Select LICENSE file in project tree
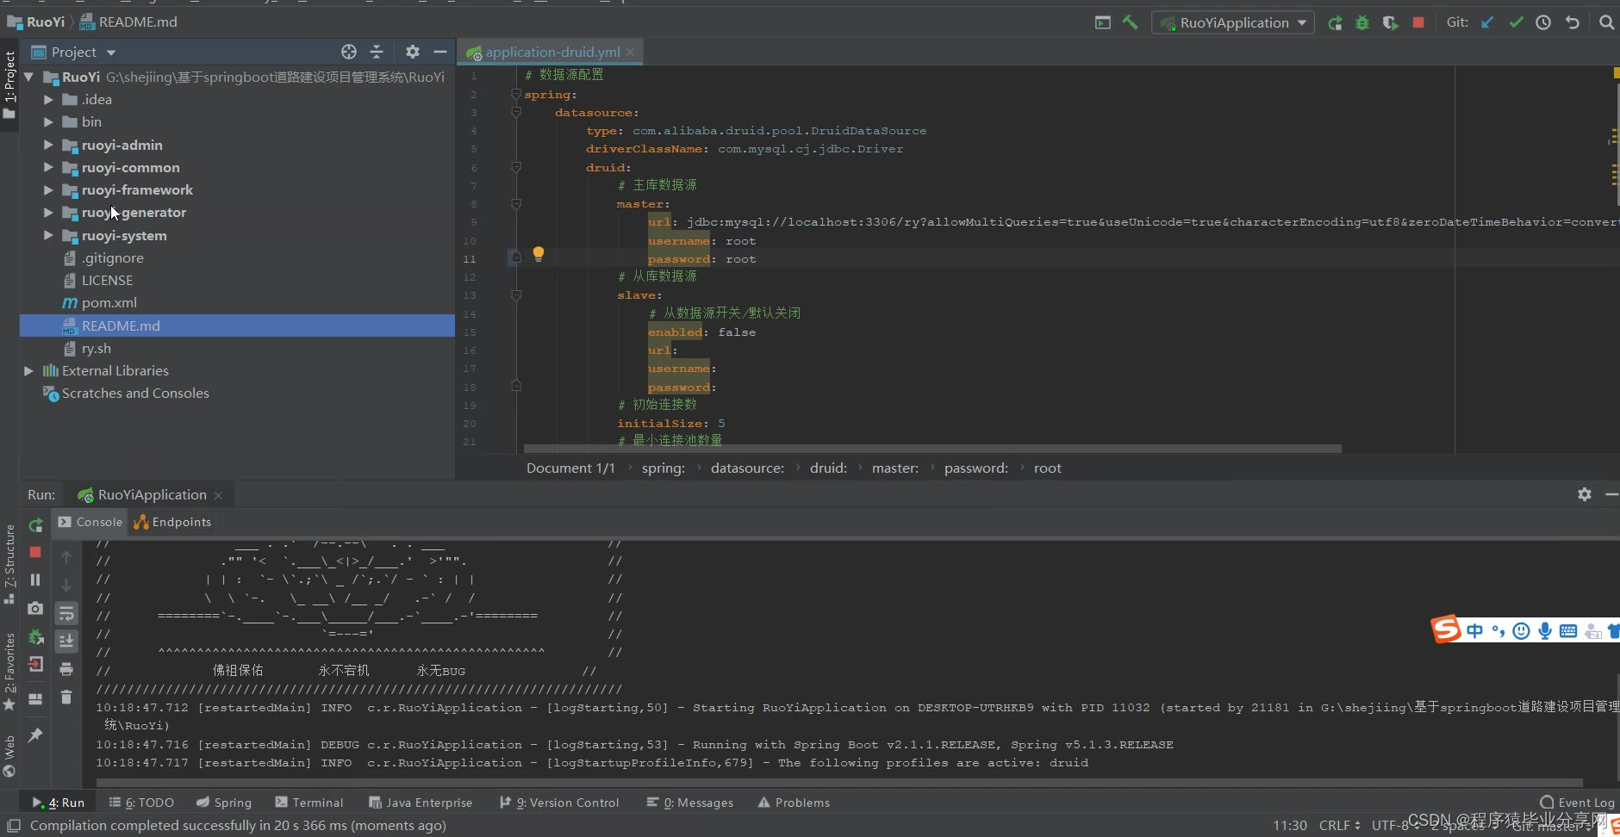Image resolution: width=1620 pixels, height=837 pixels. tap(107, 280)
